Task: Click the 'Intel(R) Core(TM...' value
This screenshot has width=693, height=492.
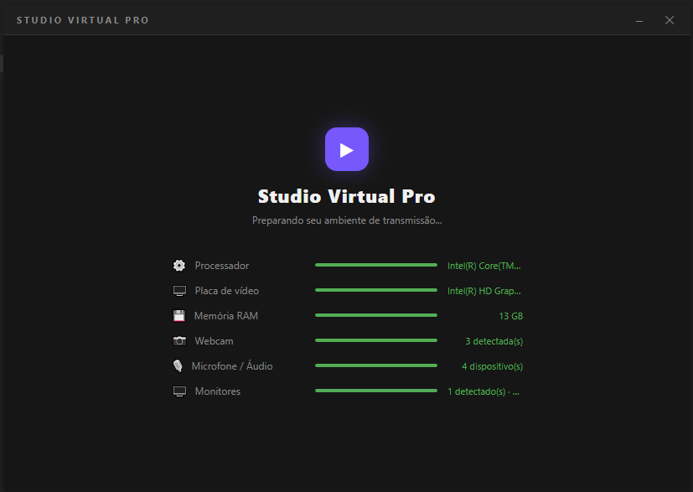Action: pos(484,266)
